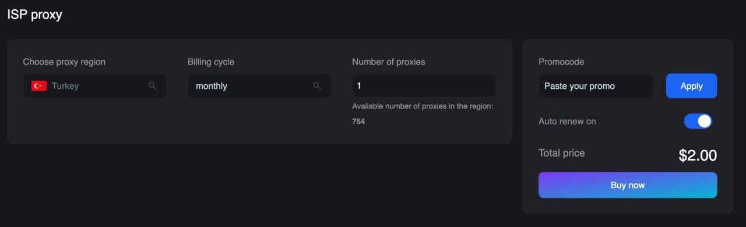746x227 pixels.
Task: Click the Promocode label
Action: click(561, 62)
